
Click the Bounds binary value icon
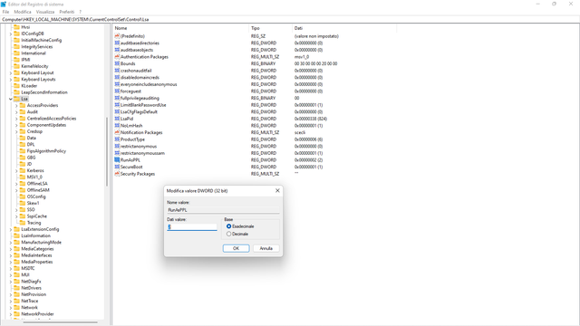[x=117, y=63]
